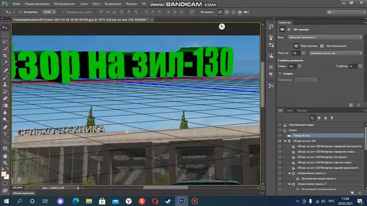Click the trash icon in Properties panel
Screen dimensions: 367x206
click(x=358, y=105)
